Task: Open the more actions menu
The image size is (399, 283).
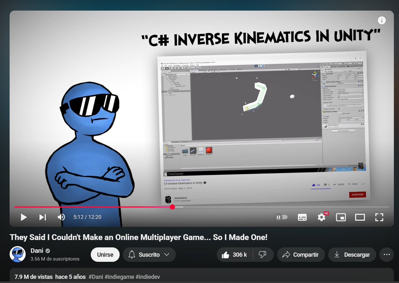Action: tap(386, 255)
